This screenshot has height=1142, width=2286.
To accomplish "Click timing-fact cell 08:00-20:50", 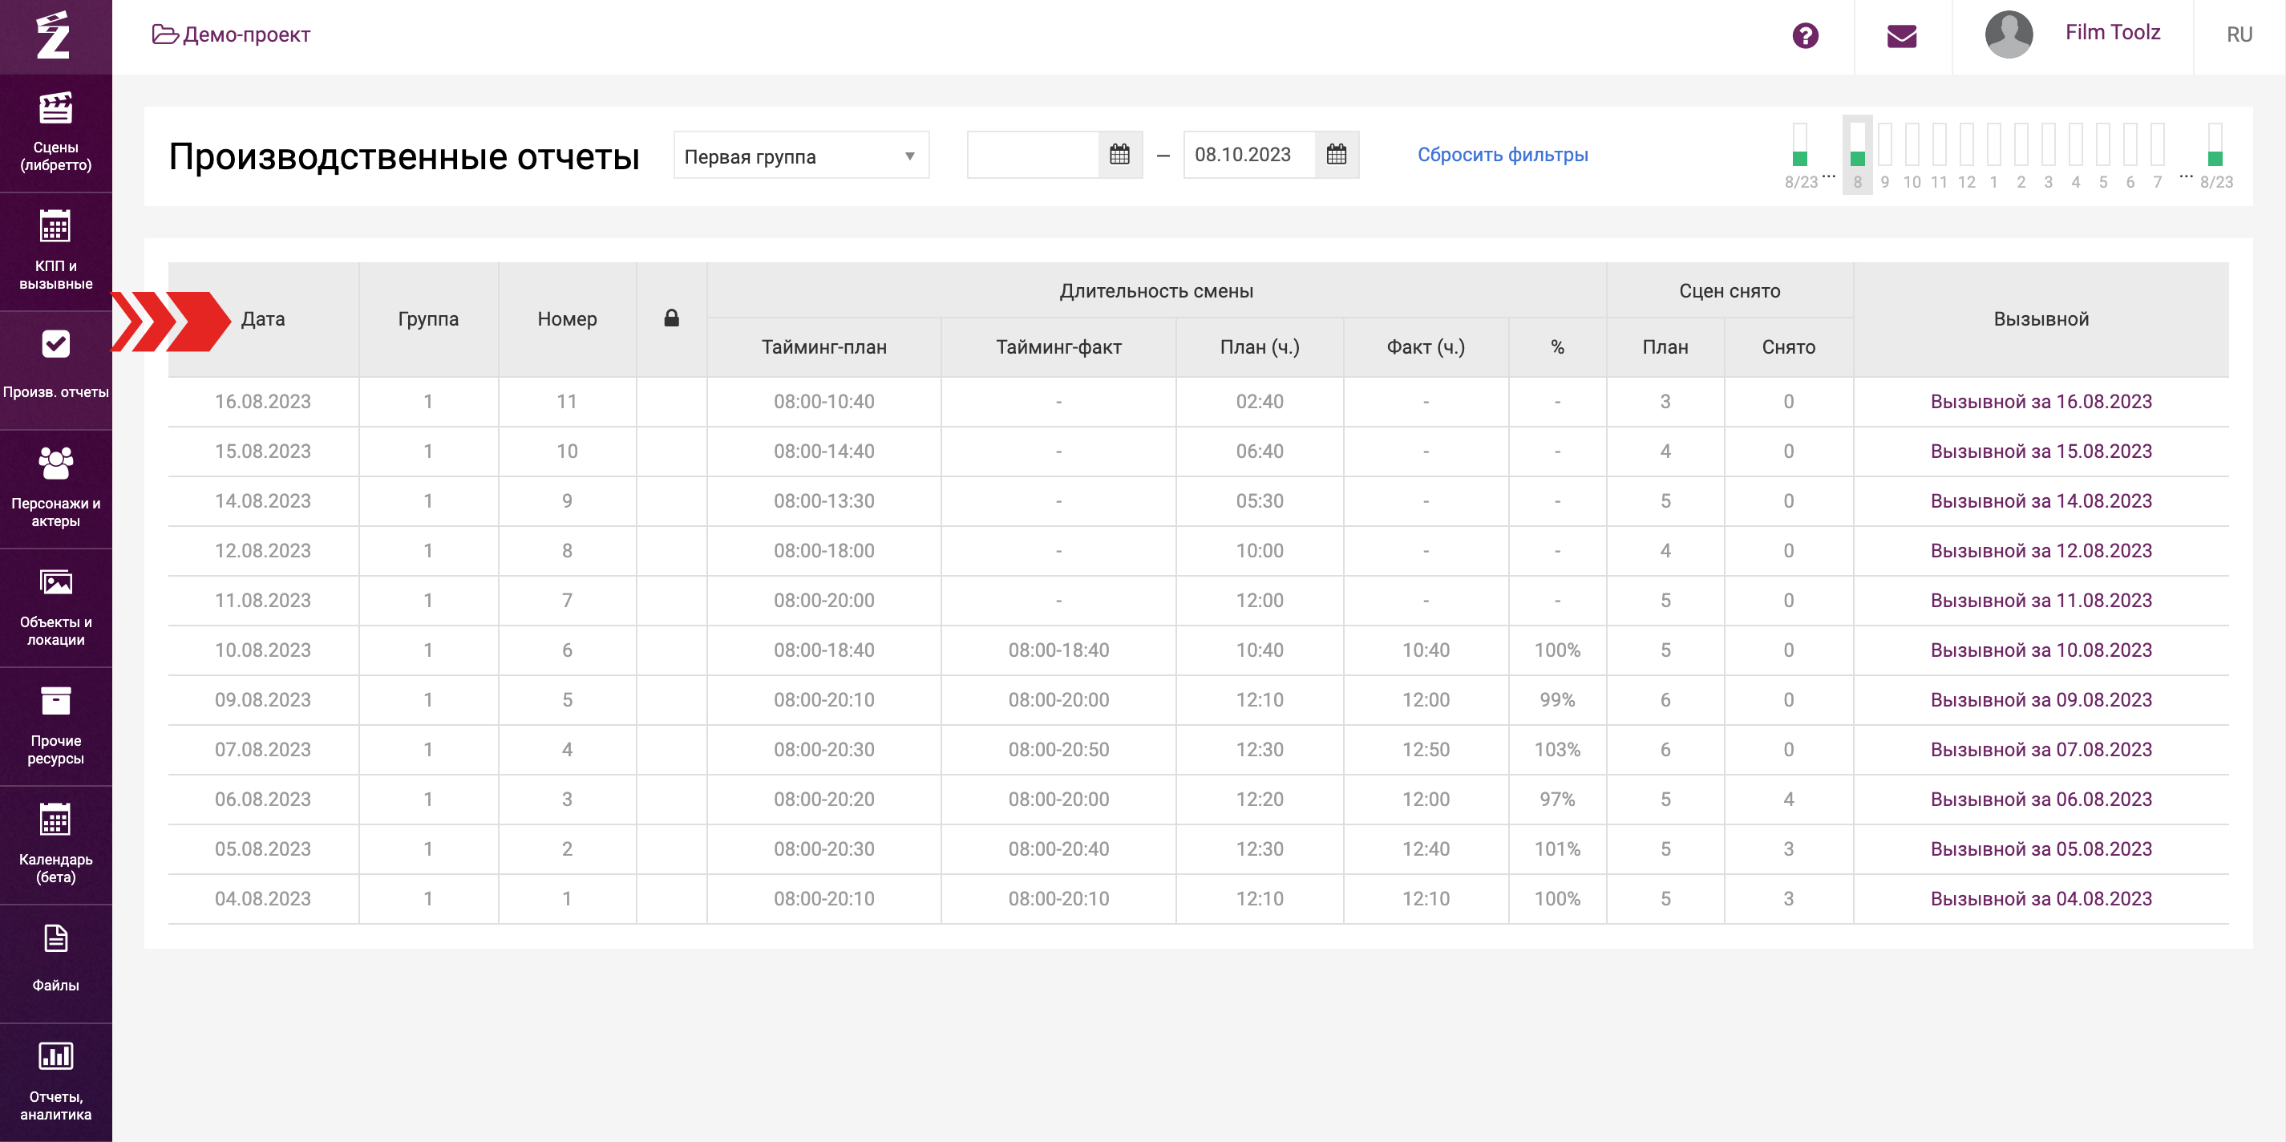I will (x=1058, y=749).
